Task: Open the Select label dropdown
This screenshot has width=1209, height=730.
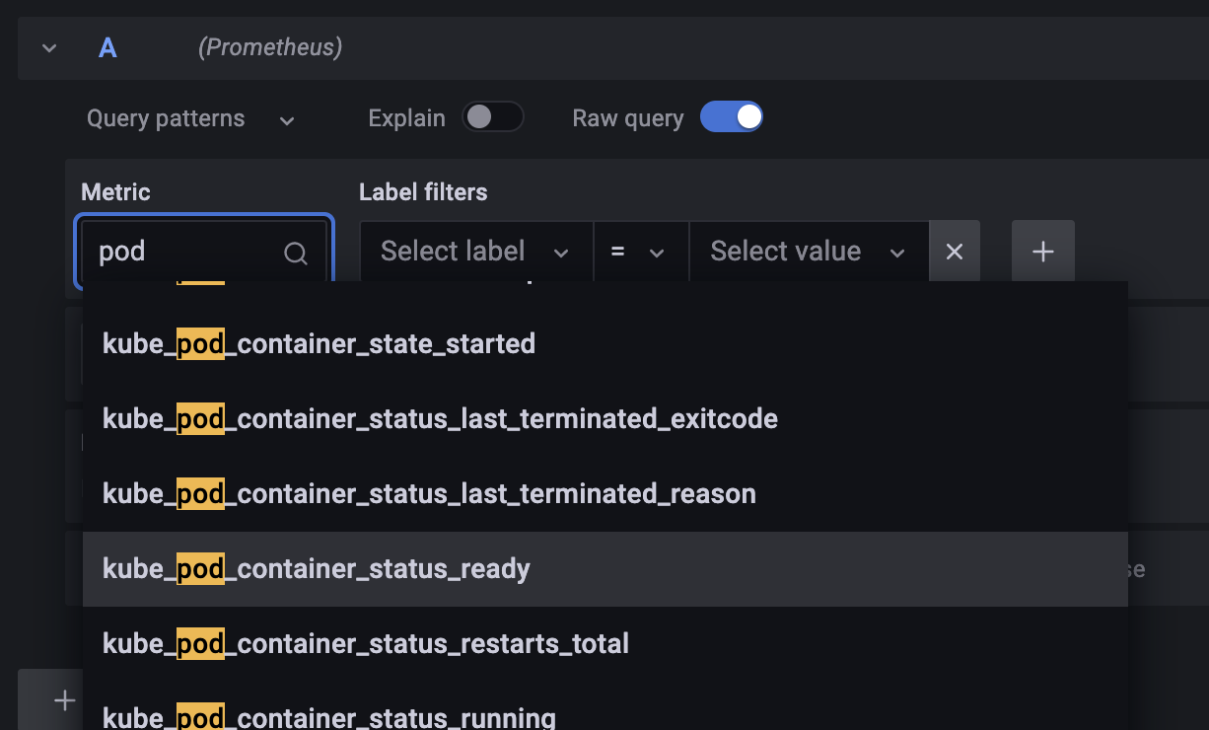Action: click(x=475, y=253)
